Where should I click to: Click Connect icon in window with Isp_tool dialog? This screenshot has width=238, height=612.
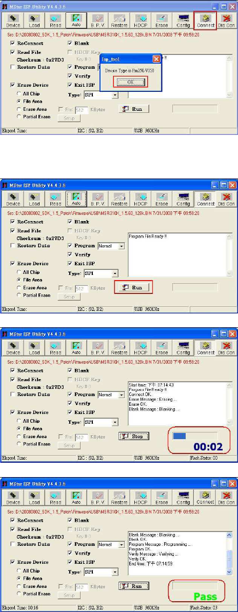point(205,22)
